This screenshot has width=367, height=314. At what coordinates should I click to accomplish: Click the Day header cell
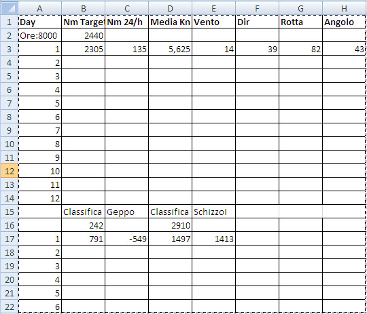coord(40,22)
